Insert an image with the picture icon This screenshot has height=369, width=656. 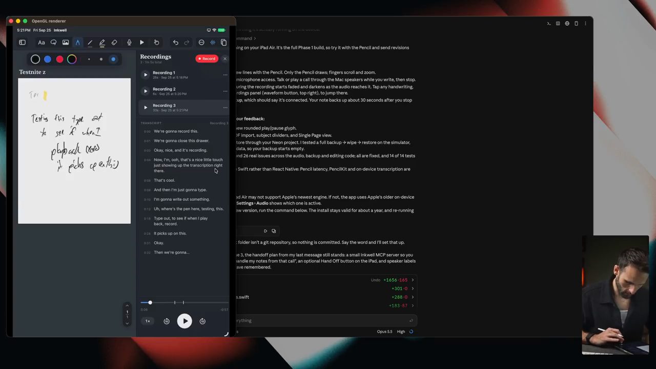tap(66, 43)
